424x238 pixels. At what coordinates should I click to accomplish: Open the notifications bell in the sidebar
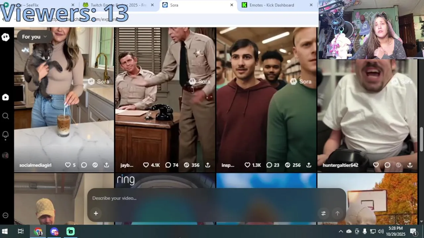point(5,135)
